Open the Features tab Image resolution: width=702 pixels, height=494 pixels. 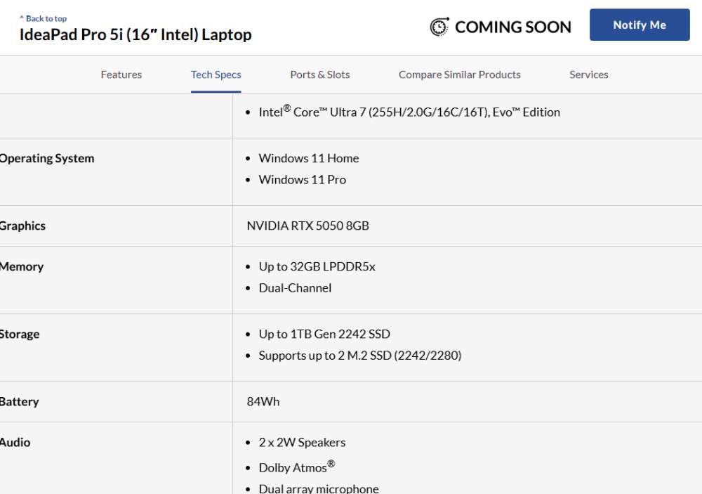point(121,74)
